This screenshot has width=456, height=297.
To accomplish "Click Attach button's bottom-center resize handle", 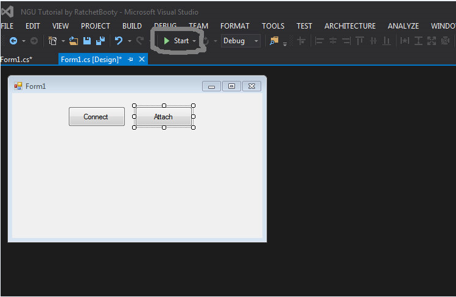I will 164,128.
